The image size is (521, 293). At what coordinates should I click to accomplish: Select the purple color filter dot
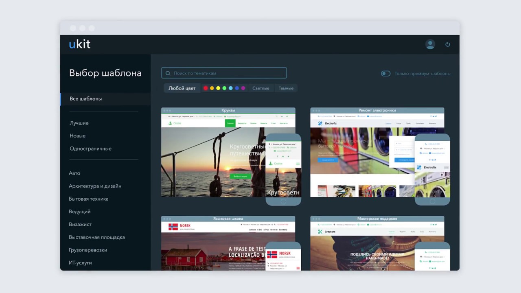[243, 88]
